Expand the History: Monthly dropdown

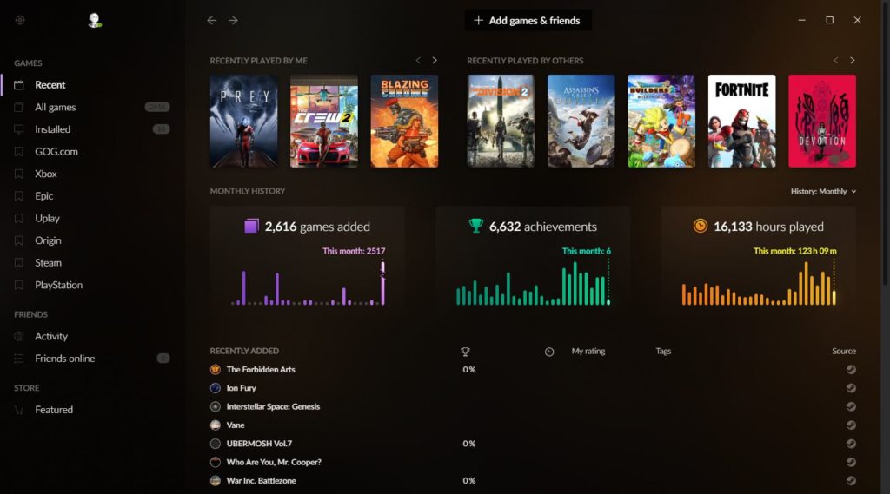pos(823,191)
